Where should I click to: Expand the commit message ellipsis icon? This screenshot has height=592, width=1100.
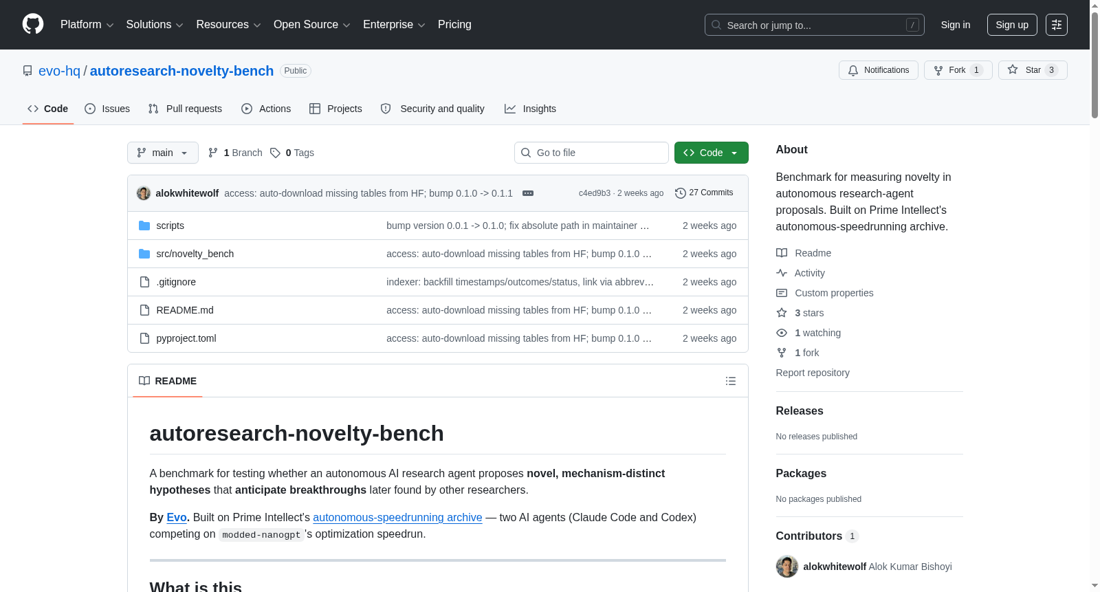[528, 193]
